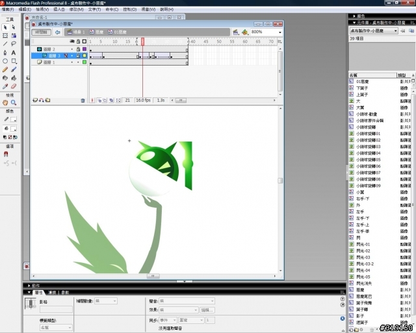Open the Help (H) menu
Screen dimensions: 416x333
[167, 10]
